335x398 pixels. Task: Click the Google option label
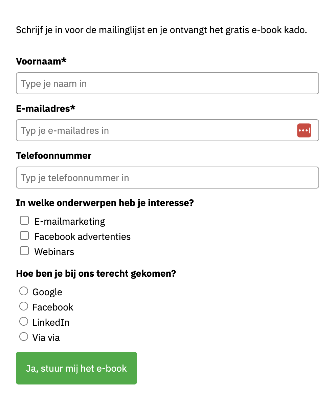pos(47,292)
